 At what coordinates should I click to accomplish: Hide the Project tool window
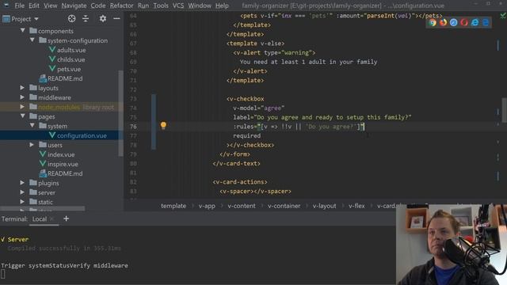(x=116, y=19)
